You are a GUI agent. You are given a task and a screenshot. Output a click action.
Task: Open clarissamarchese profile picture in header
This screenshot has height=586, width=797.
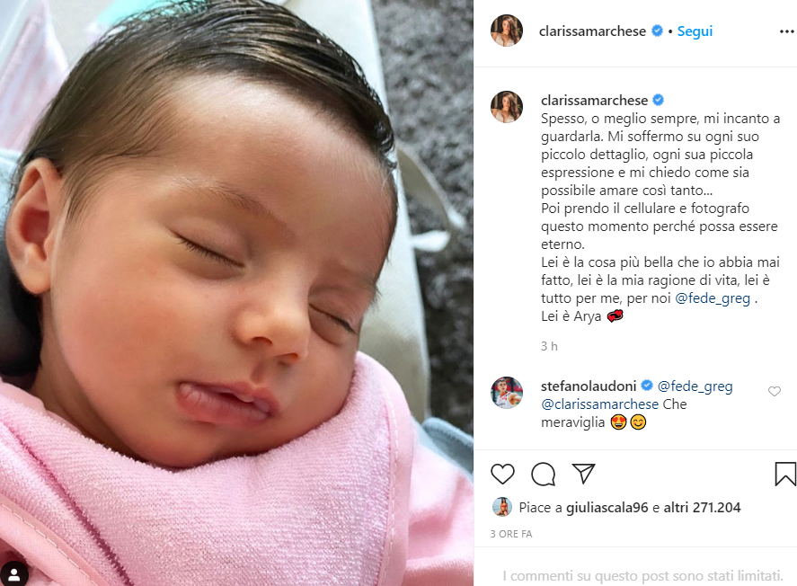click(x=506, y=31)
